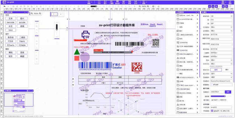Click the red delete badge on selected element
The image size is (235, 118).
pos(132,51)
